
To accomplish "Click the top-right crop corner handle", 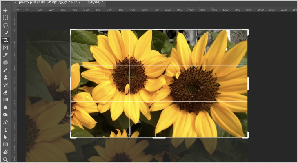I will click(x=248, y=30).
